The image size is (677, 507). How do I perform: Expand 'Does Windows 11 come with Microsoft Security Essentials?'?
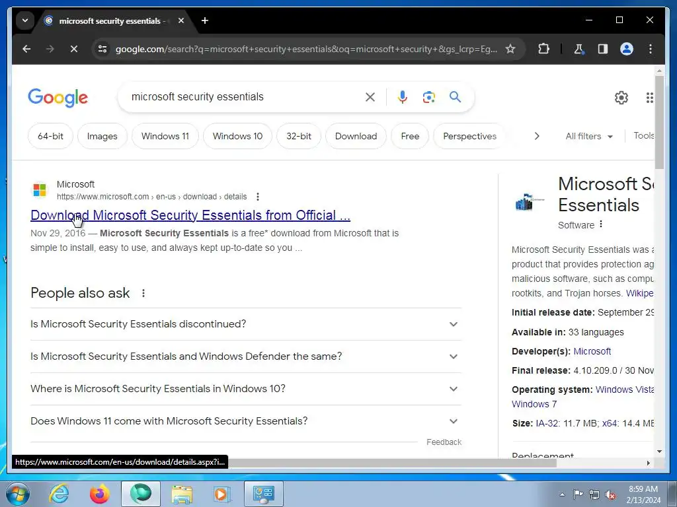tap(246, 421)
